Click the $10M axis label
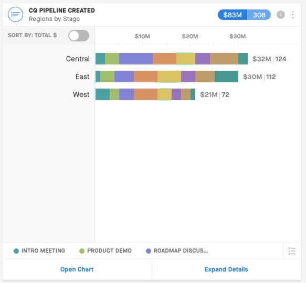306x283 pixels. (142, 36)
